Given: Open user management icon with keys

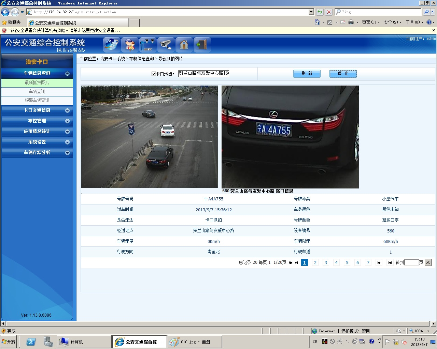Looking at the screenshot, I should click(x=130, y=45).
